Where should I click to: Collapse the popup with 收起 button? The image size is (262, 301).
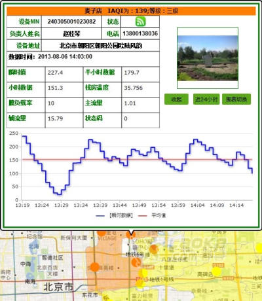176,99
